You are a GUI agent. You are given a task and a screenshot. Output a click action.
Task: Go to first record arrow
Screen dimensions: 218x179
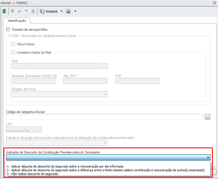tap(12, 11)
